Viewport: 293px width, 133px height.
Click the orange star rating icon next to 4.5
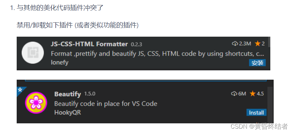(253, 93)
